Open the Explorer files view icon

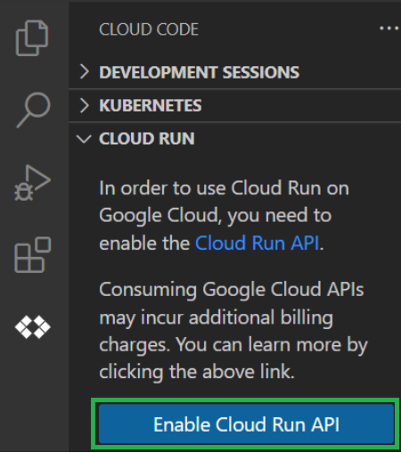coord(32,38)
